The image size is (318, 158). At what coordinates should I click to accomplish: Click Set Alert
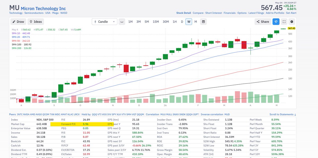tap(291, 13)
